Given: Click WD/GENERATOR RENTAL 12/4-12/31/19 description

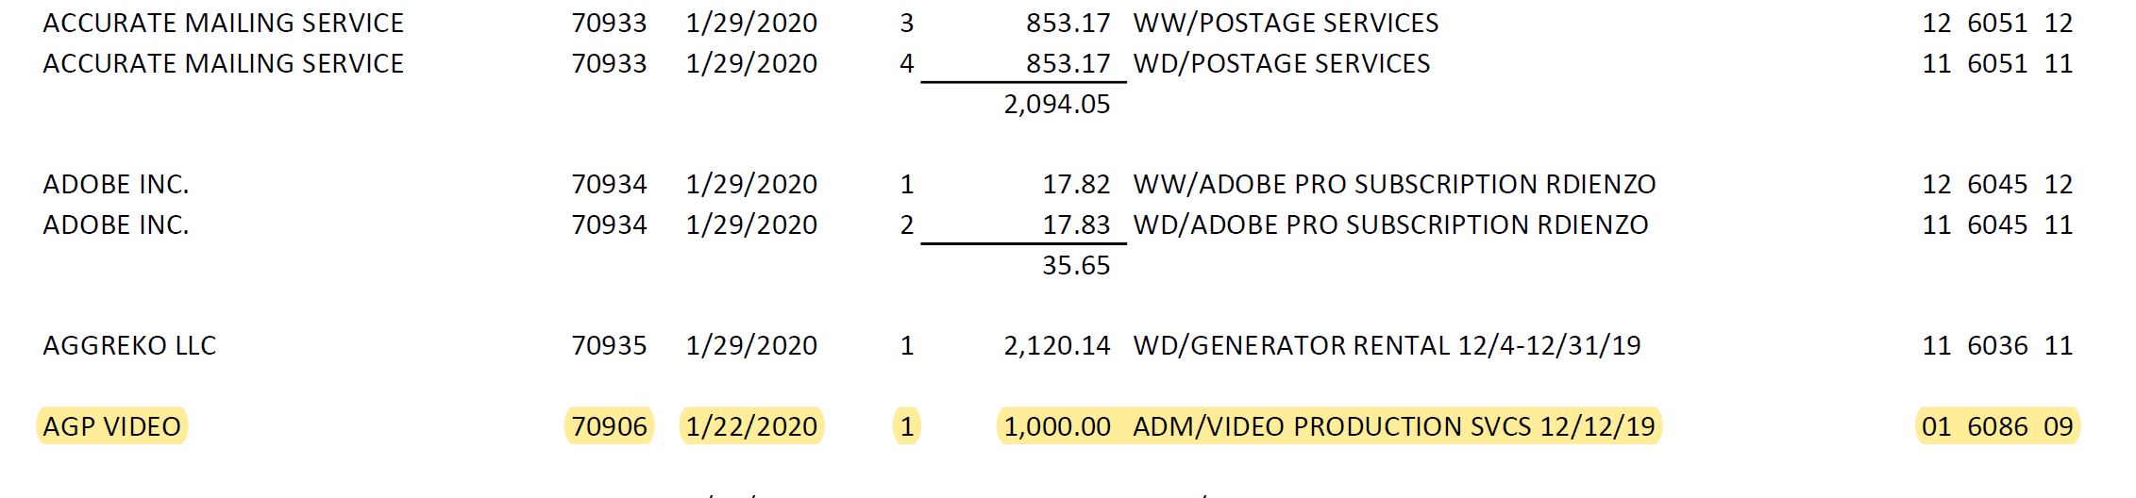Looking at the screenshot, I should point(1387,345).
